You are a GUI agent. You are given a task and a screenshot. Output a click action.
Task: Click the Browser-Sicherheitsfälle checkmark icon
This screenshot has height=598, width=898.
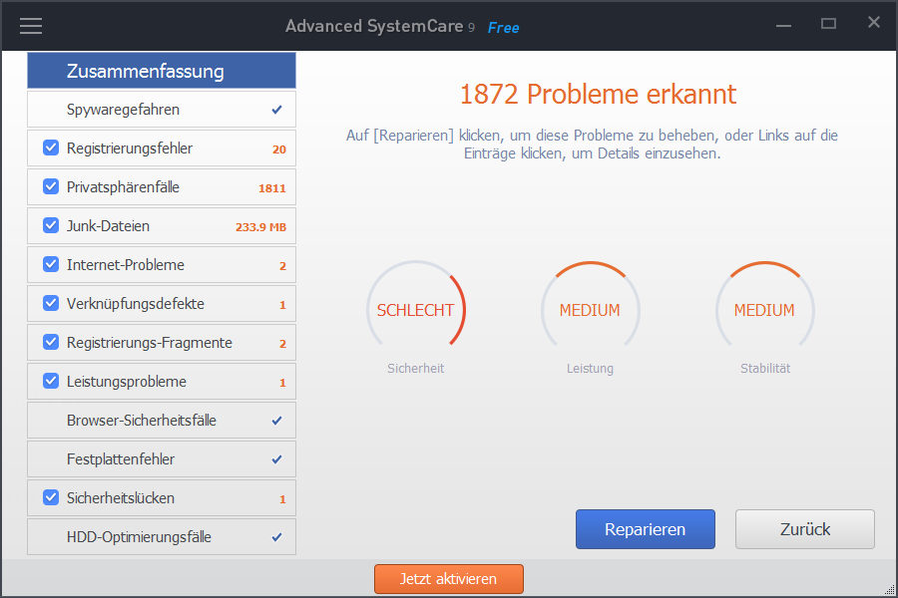[x=276, y=421]
